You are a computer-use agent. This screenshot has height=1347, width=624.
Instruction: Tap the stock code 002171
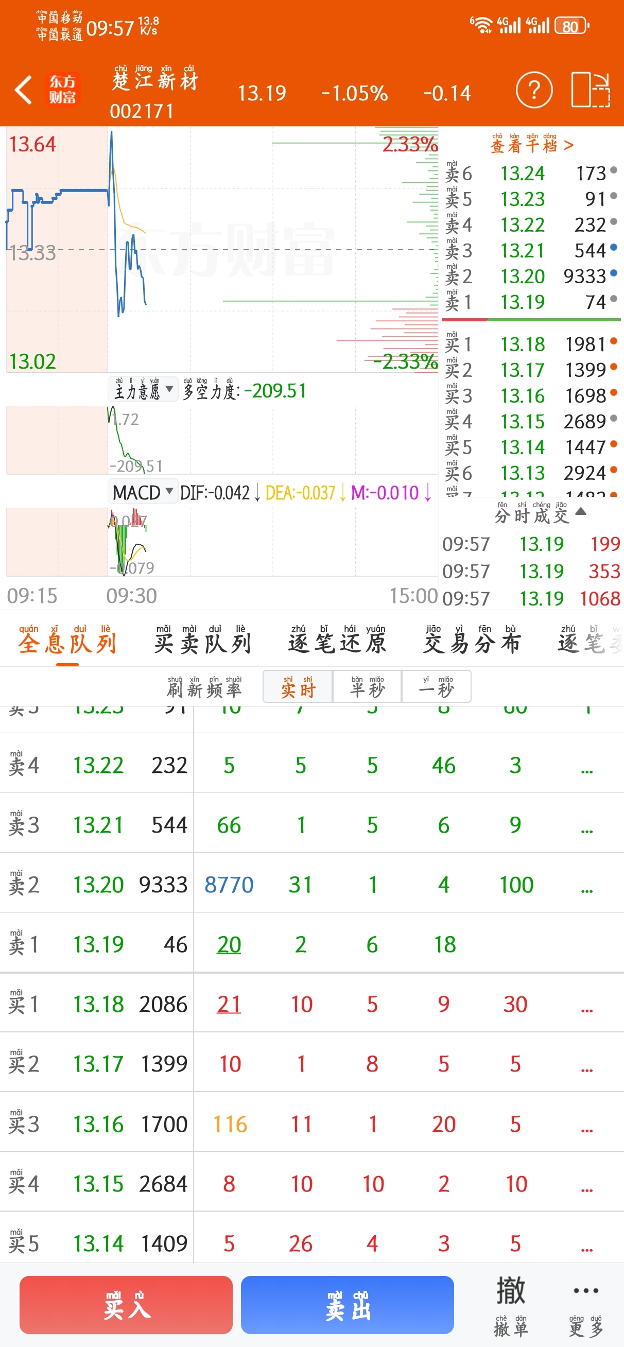[x=142, y=111]
